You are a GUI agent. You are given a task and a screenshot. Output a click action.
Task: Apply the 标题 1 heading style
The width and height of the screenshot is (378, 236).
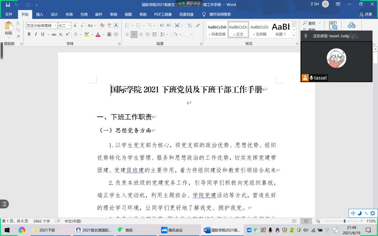click(x=281, y=29)
